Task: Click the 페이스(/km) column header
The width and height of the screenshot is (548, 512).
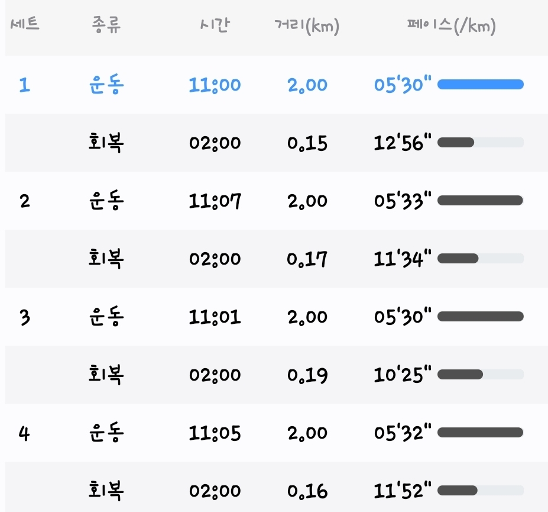Action: 451,26
